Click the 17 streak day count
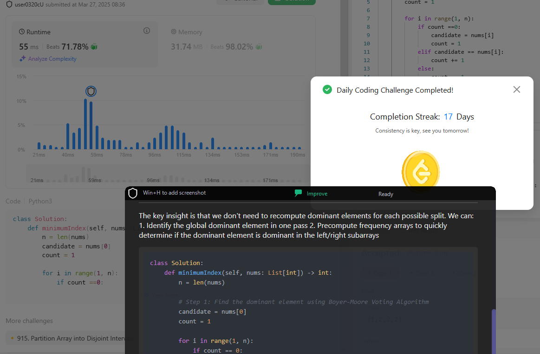This screenshot has height=354, width=540. [x=448, y=116]
